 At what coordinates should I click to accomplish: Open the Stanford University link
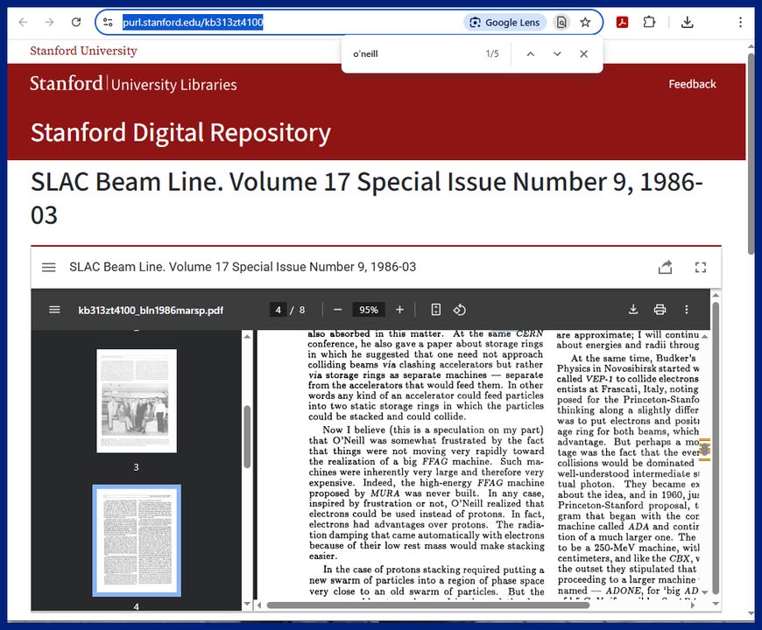click(x=83, y=51)
